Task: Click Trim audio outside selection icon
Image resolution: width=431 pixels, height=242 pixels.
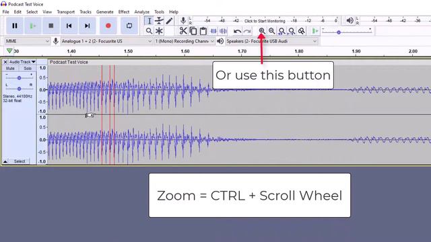Action: point(213,31)
